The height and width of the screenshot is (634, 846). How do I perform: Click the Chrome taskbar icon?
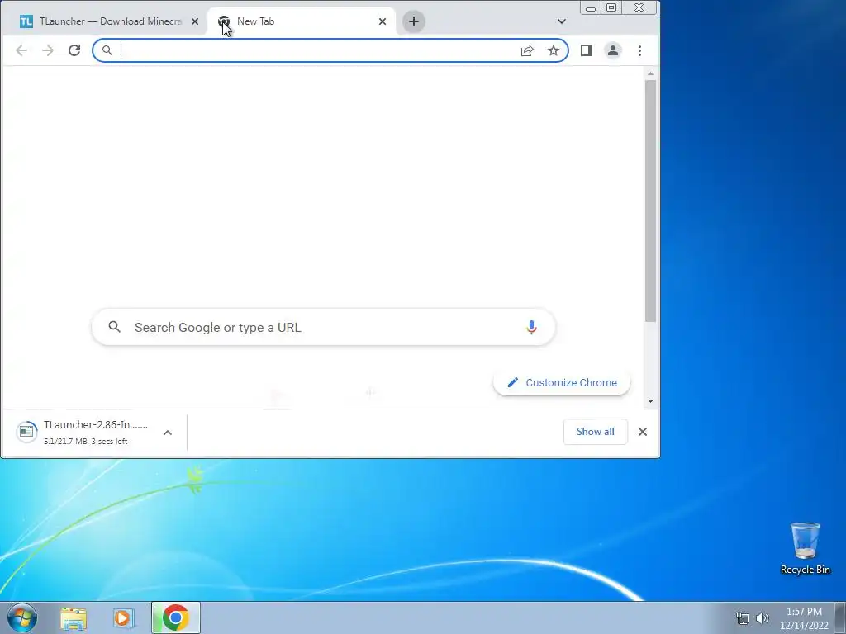176,617
